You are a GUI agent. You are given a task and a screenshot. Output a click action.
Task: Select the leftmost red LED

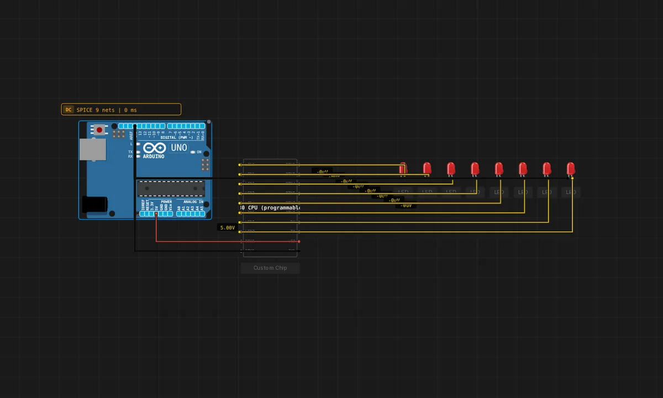pyautogui.click(x=403, y=169)
